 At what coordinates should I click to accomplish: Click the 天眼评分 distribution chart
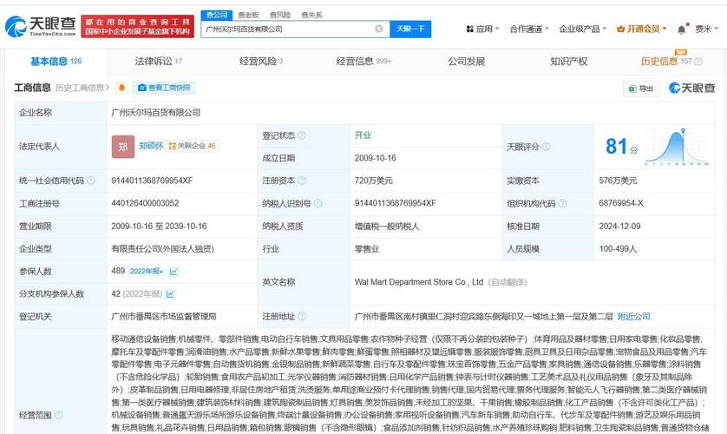point(678,147)
